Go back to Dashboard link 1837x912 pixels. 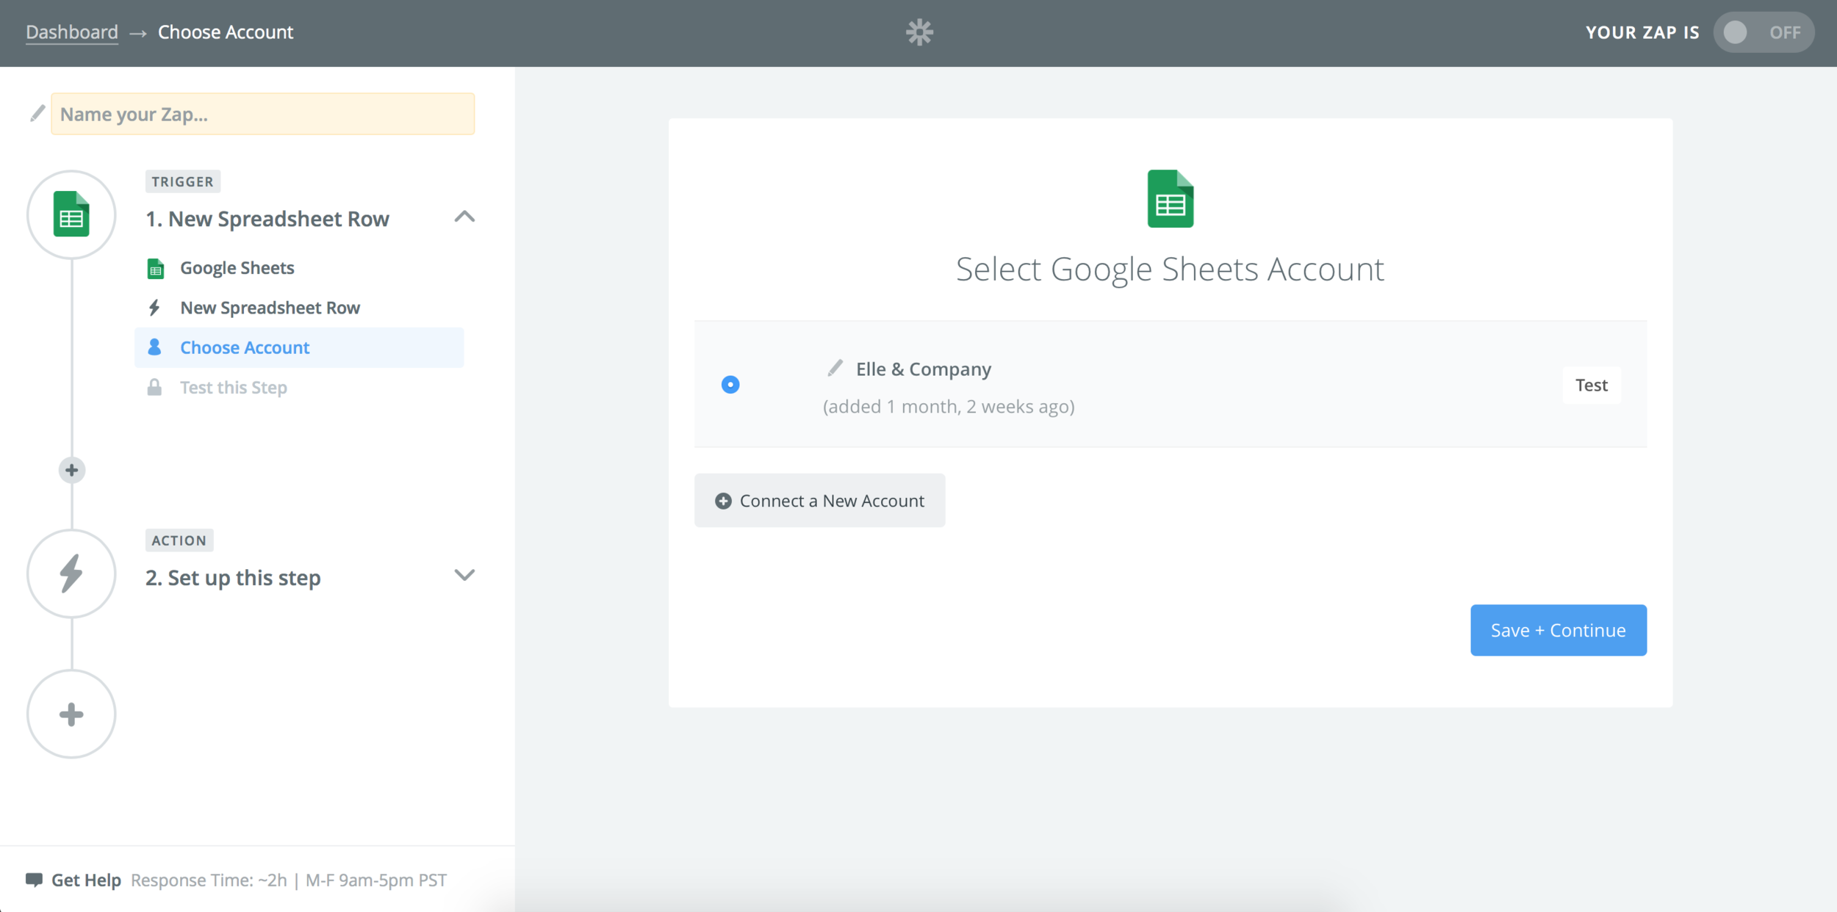(x=72, y=32)
